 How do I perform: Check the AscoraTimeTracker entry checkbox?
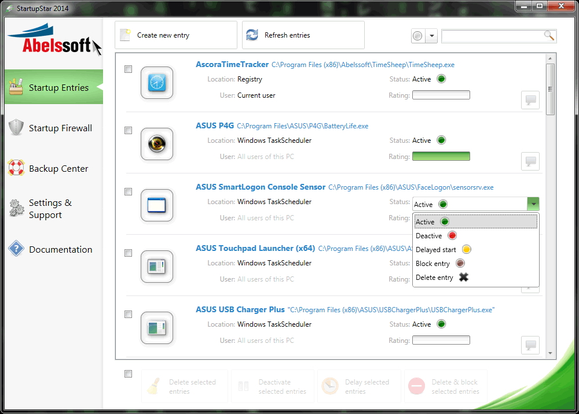129,69
